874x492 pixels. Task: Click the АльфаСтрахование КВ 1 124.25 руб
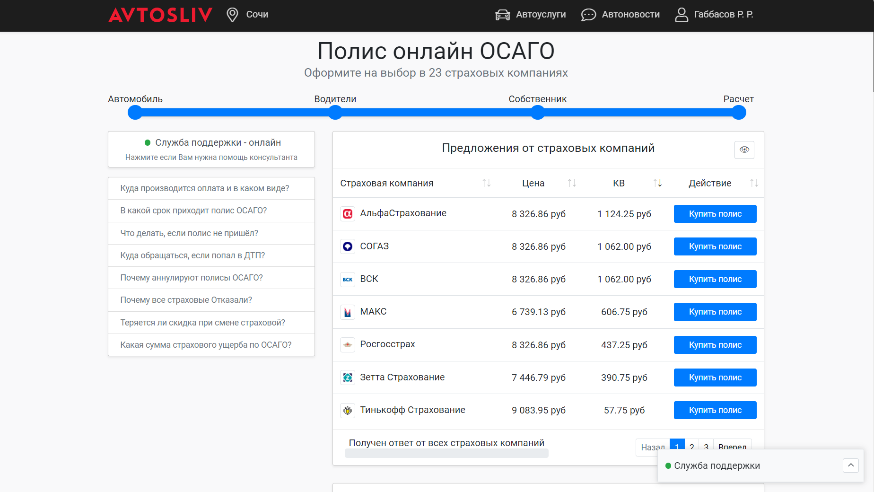coord(624,214)
